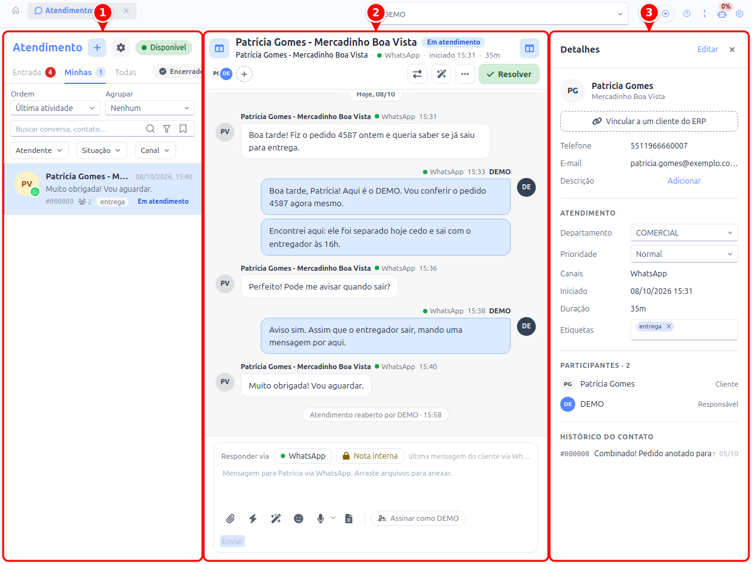
Task: Open the settings gear in top bar
Action: 739,13
